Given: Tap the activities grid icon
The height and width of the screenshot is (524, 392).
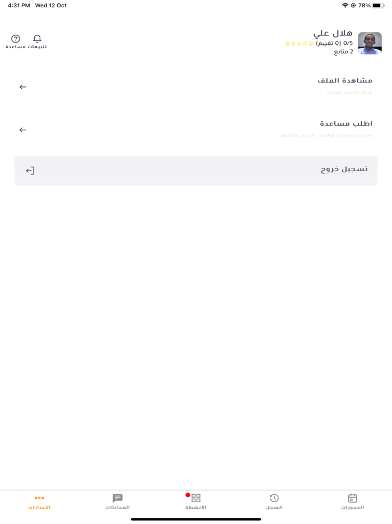Looking at the screenshot, I should click(x=196, y=498).
